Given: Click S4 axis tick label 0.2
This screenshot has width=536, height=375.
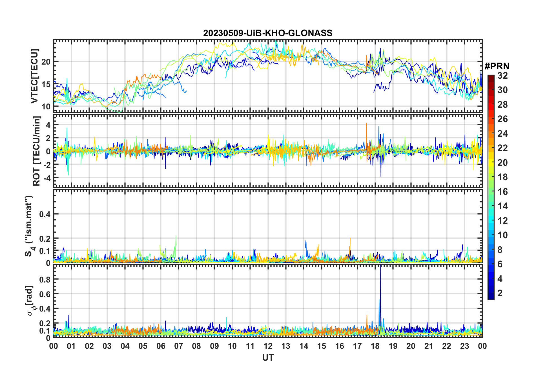Looking at the screenshot, I should (x=45, y=239).
